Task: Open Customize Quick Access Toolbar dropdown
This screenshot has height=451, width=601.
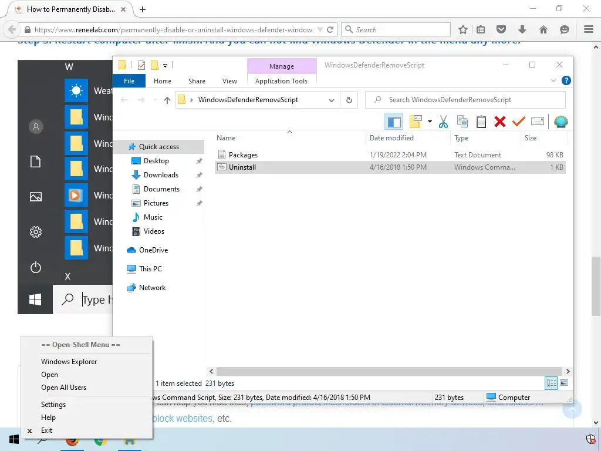Action: 165,66
